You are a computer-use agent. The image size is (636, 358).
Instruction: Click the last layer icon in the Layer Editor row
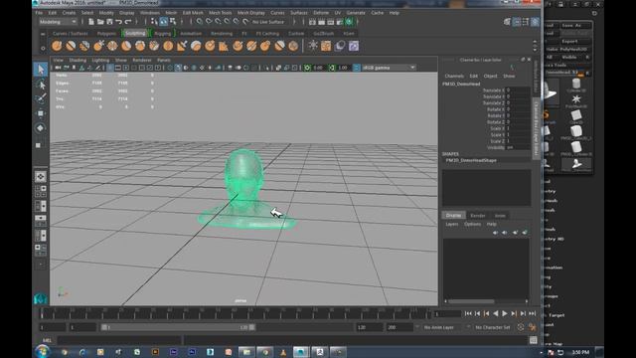point(525,233)
